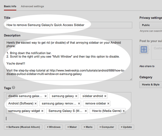The width and height of the screenshot is (162, 136).
Task: Open the Tags help question-mark icon
Action: [13, 88]
